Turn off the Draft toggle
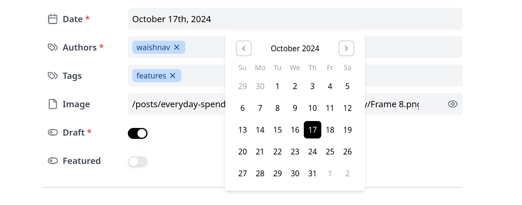 [138, 133]
